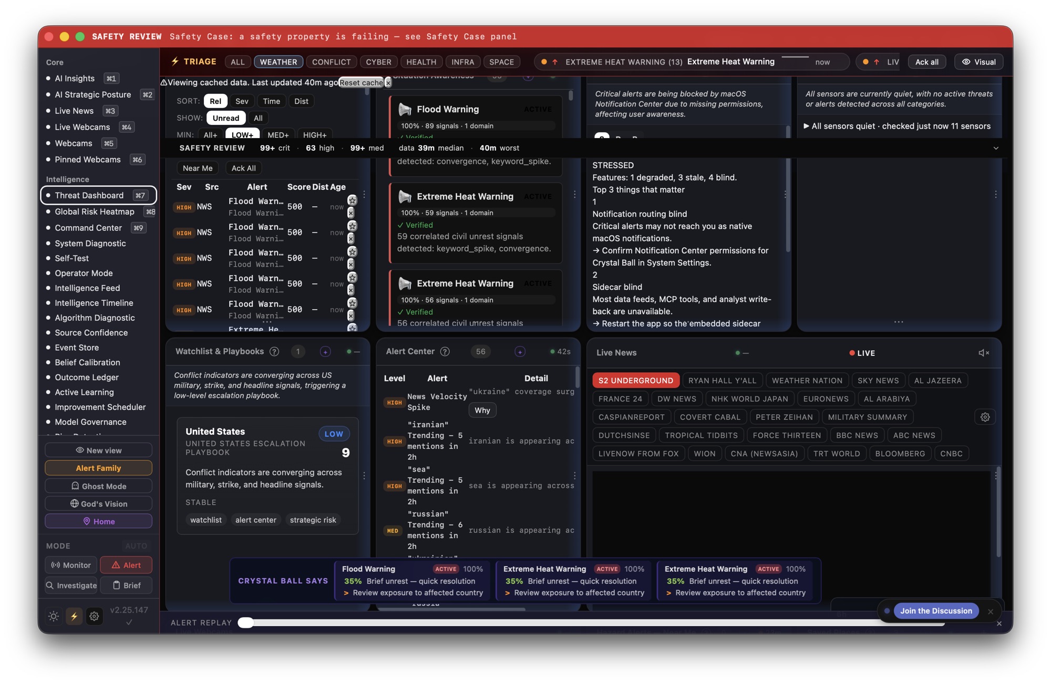The width and height of the screenshot is (1051, 684).
Task: Switch mode to Alert
Action: [126, 565]
